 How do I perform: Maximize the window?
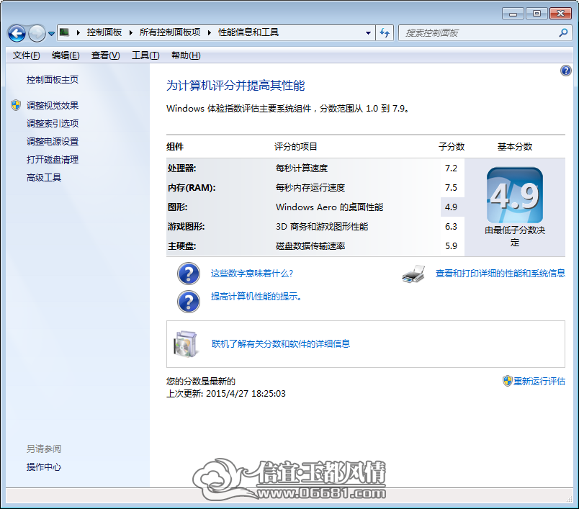pyautogui.click(x=537, y=14)
